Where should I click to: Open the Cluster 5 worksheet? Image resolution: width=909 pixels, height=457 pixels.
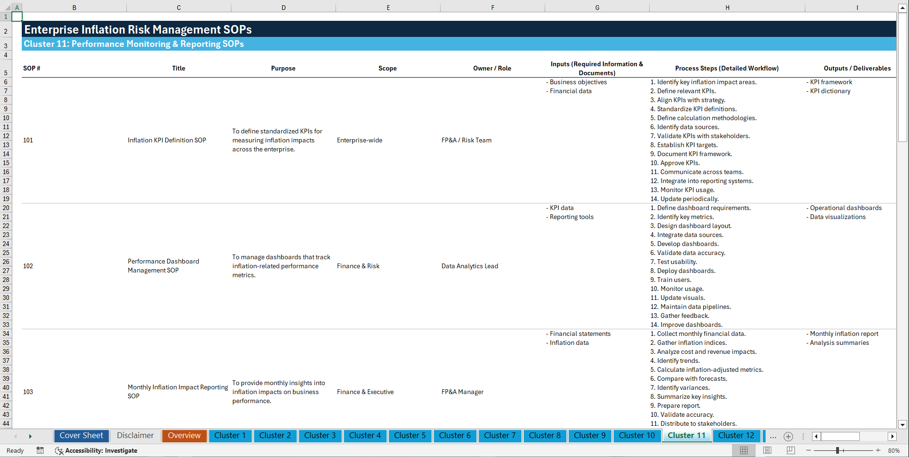tap(410, 436)
